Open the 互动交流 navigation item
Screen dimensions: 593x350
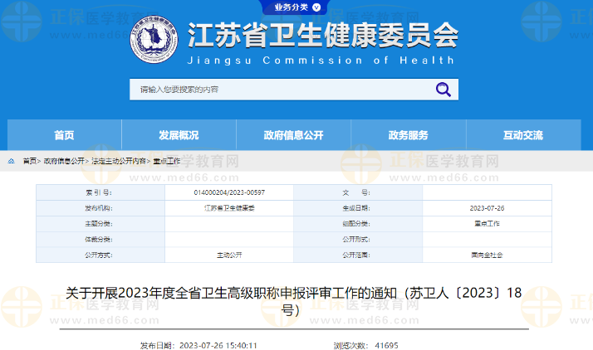pyautogui.click(x=522, y=136)
